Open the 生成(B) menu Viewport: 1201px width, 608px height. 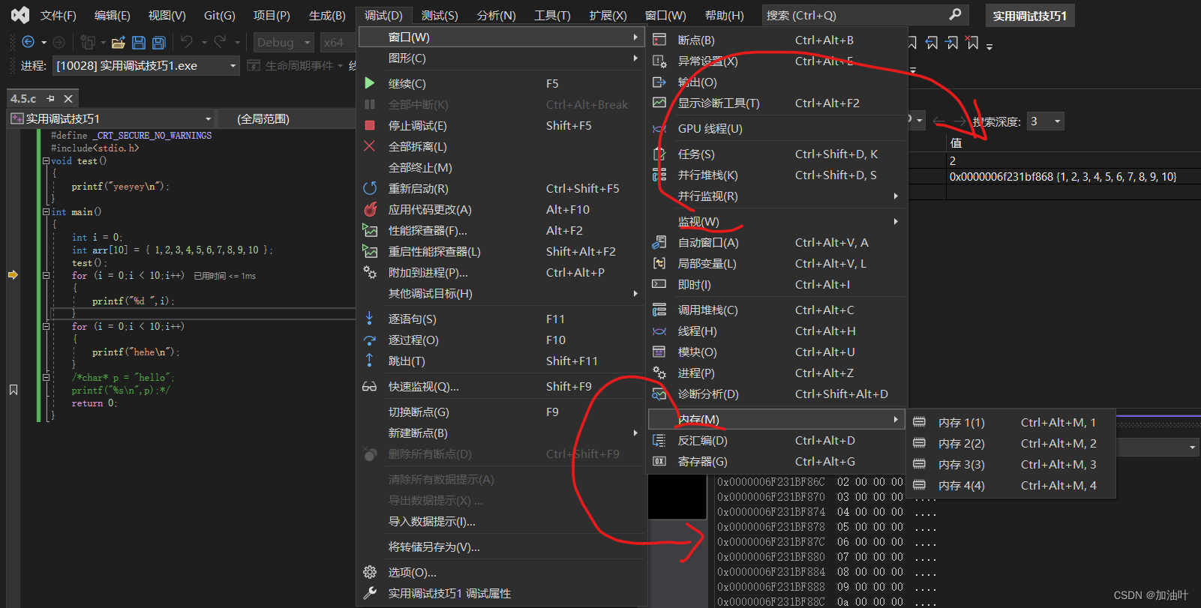pos(327,15)
